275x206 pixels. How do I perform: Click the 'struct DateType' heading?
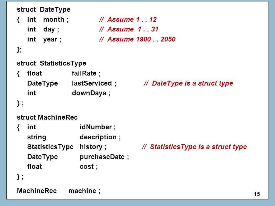(44, 9)
